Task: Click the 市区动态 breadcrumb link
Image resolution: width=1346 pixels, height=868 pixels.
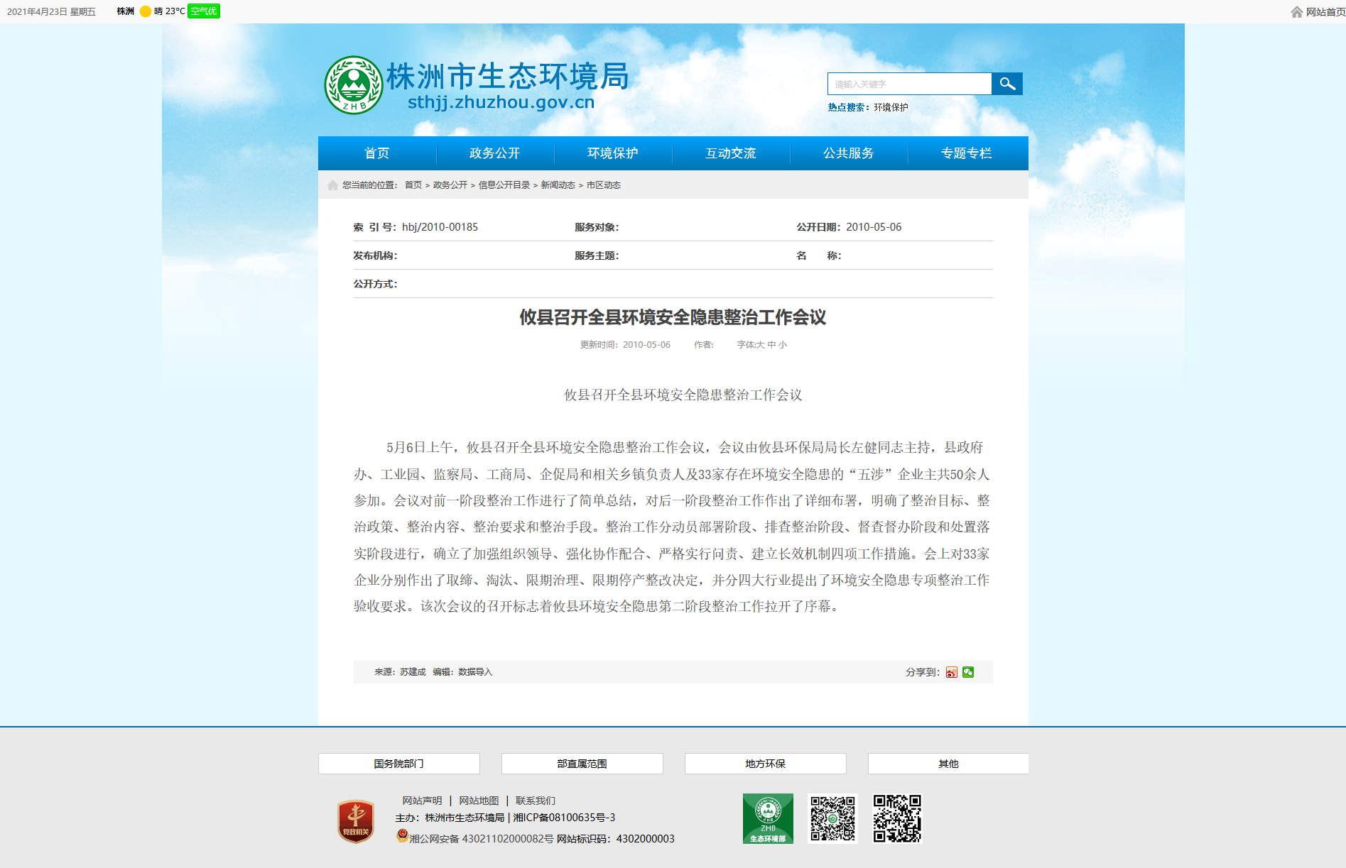Action: (604, 185)
